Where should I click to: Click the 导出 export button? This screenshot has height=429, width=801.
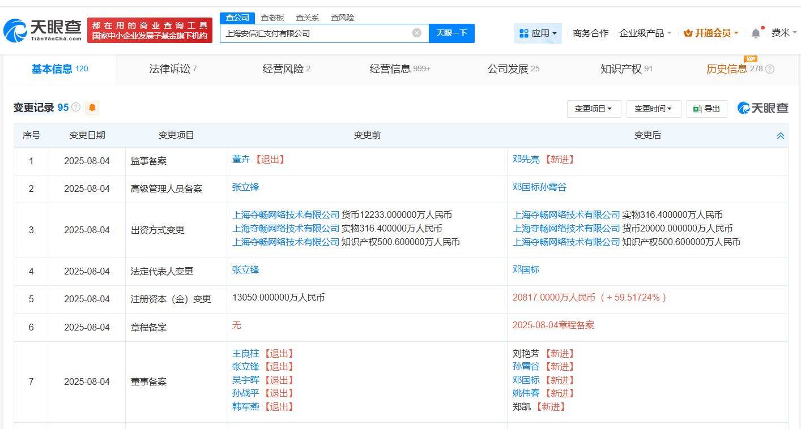(706, 109)
